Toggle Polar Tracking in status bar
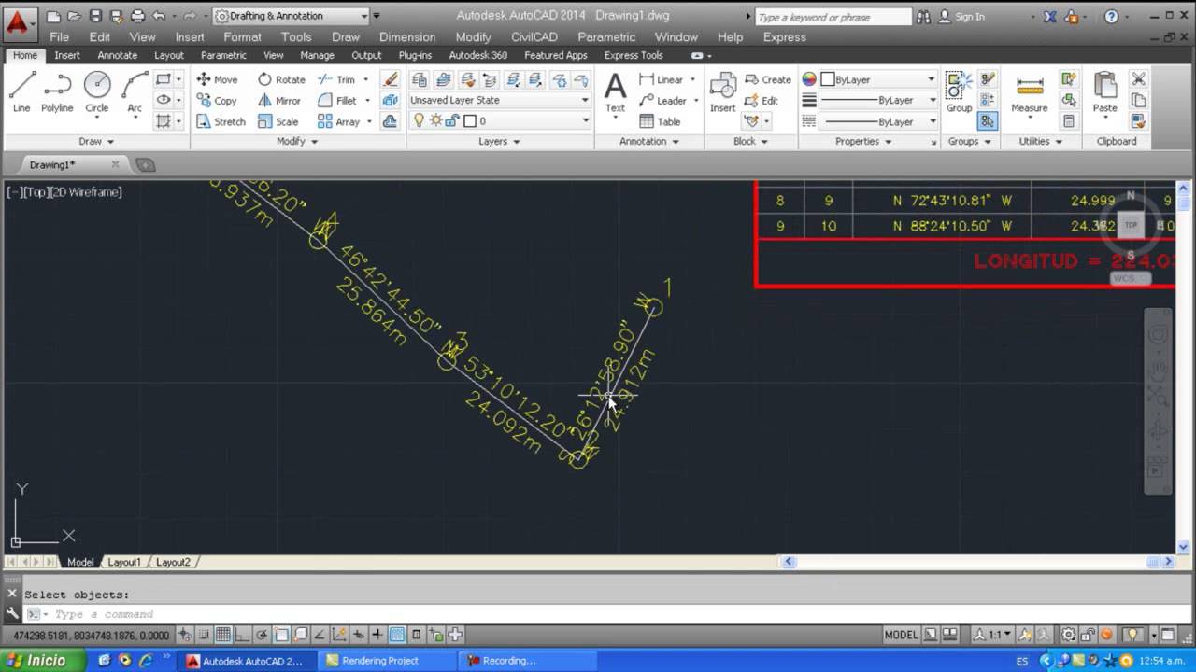The image size is (1196, 672). (262, 635)
